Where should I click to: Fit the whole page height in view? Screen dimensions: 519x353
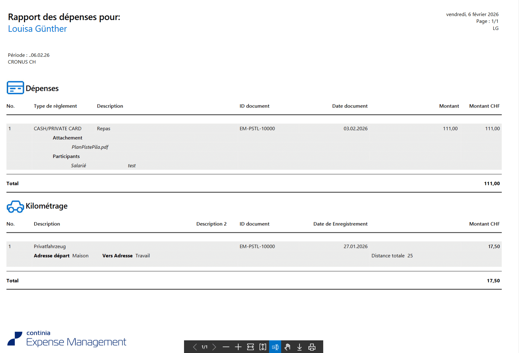[x=263, y=347]
